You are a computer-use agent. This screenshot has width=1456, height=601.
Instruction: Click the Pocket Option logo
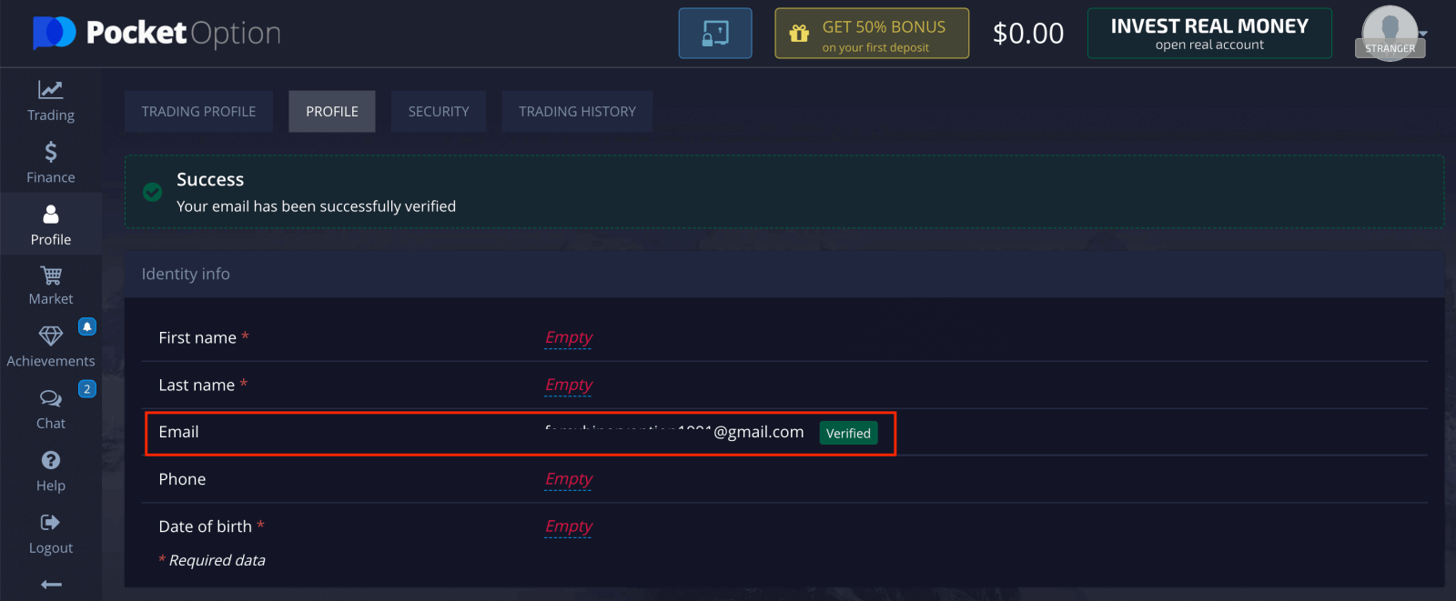coord(157,34)
